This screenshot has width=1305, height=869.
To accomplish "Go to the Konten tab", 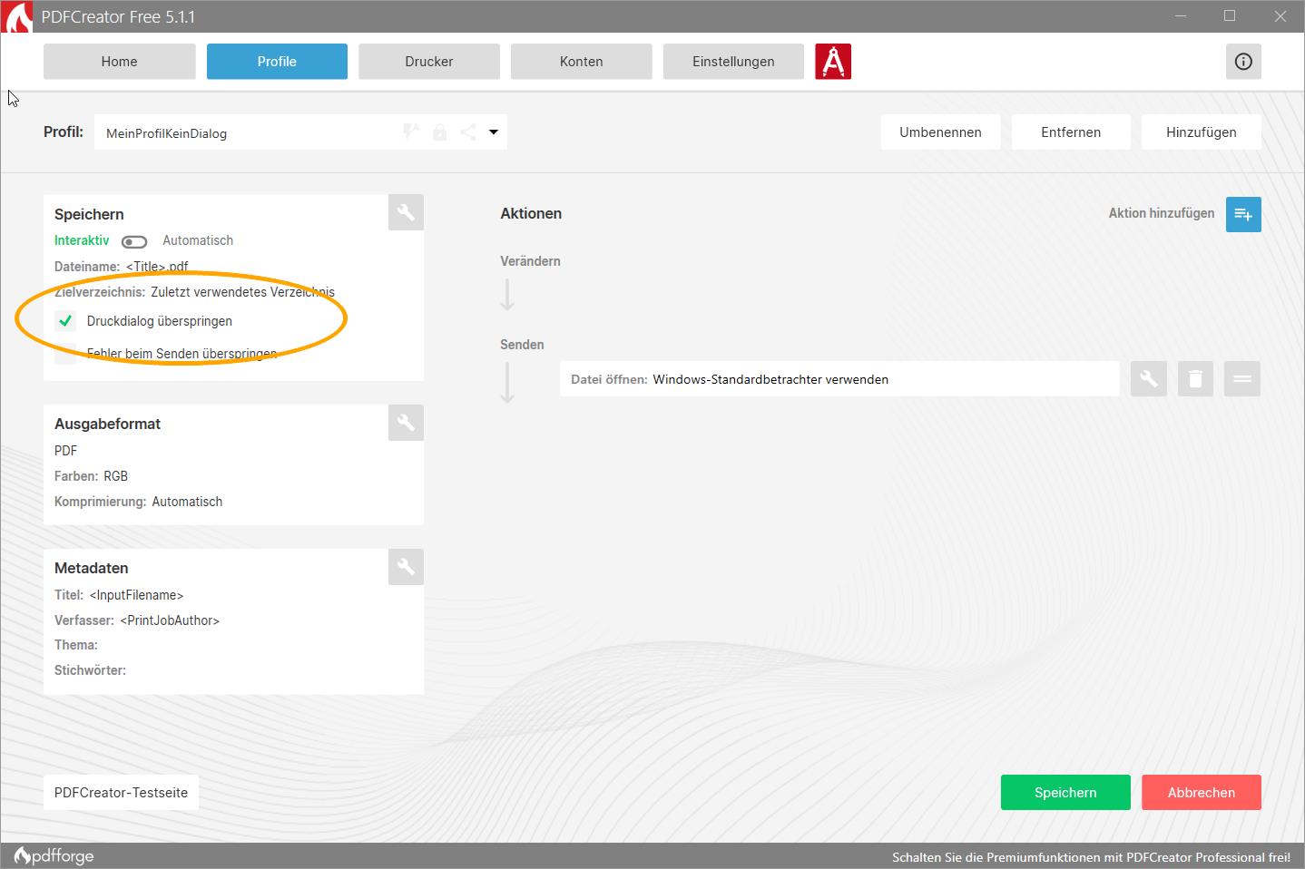I will point(582,62).
